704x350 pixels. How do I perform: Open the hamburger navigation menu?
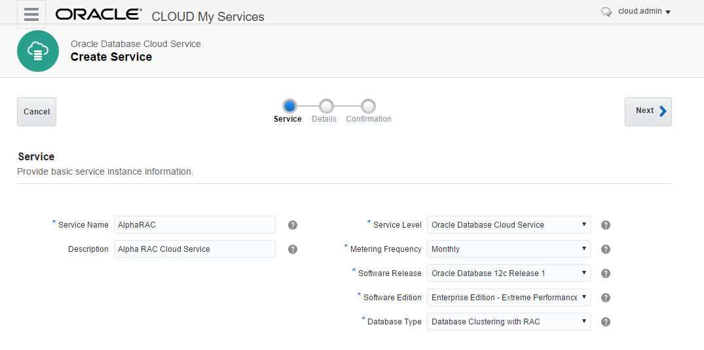31,14
